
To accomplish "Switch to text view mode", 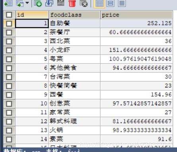I will [122, 3].
